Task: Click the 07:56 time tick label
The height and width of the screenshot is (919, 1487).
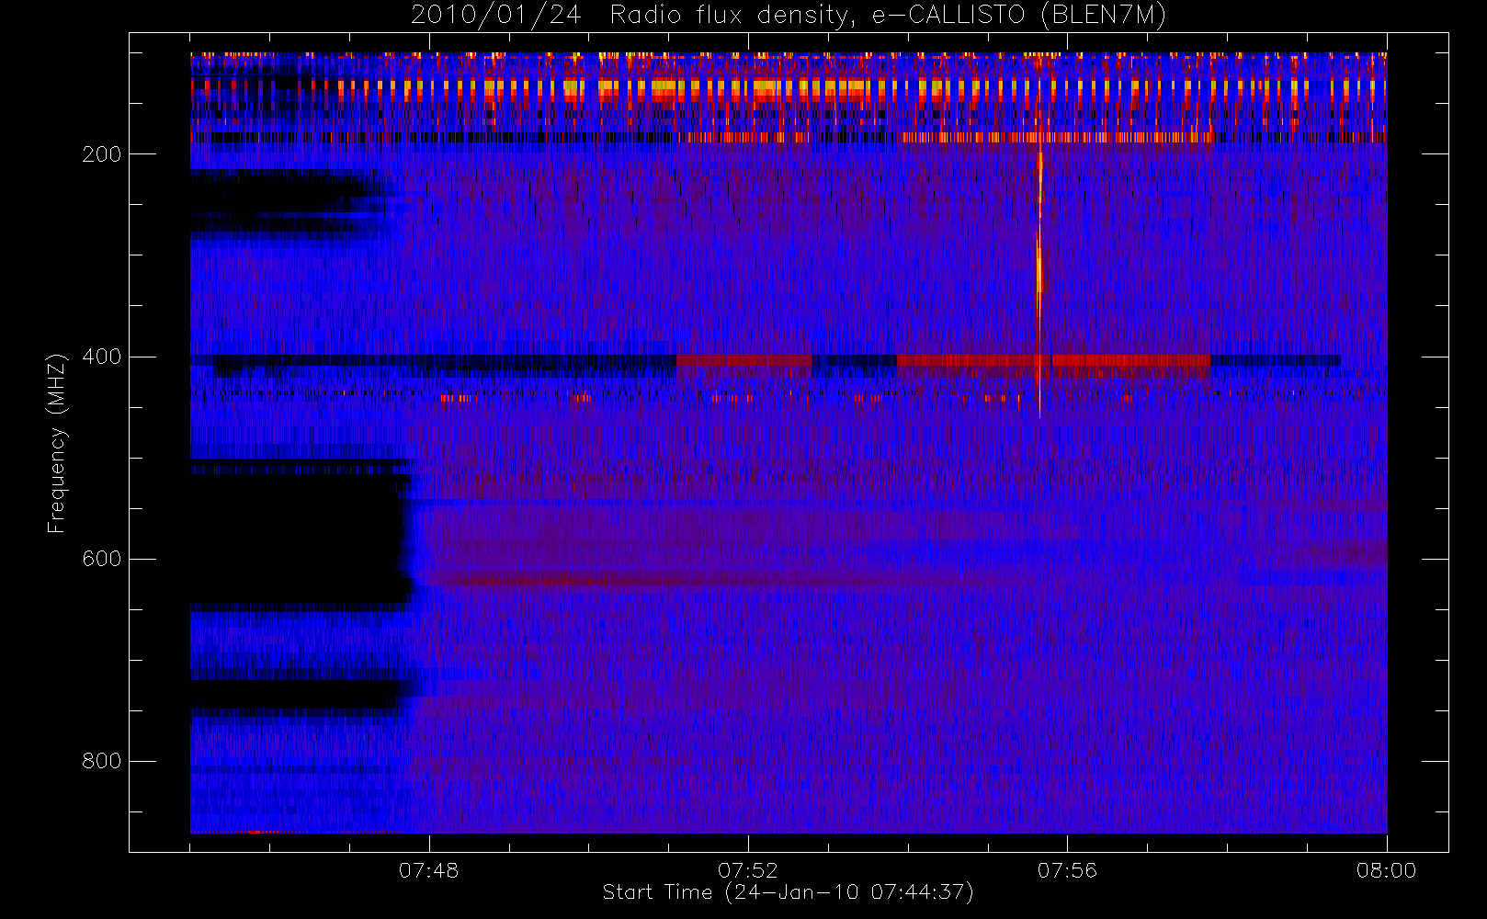Action: (1067, 870)
